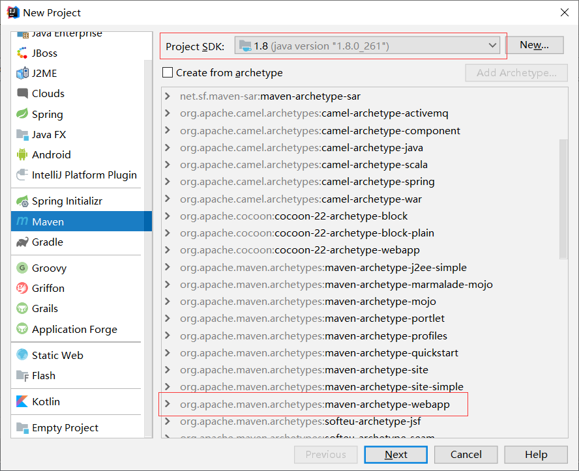The width and height of the screenshot is (579, 471).
Task: Expand maven-archetype-j2ee-simple chevron
Action: click(168, 267)
